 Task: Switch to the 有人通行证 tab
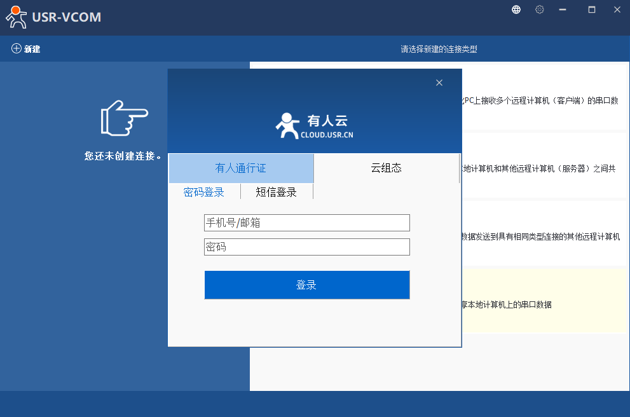tap(241, 168)
